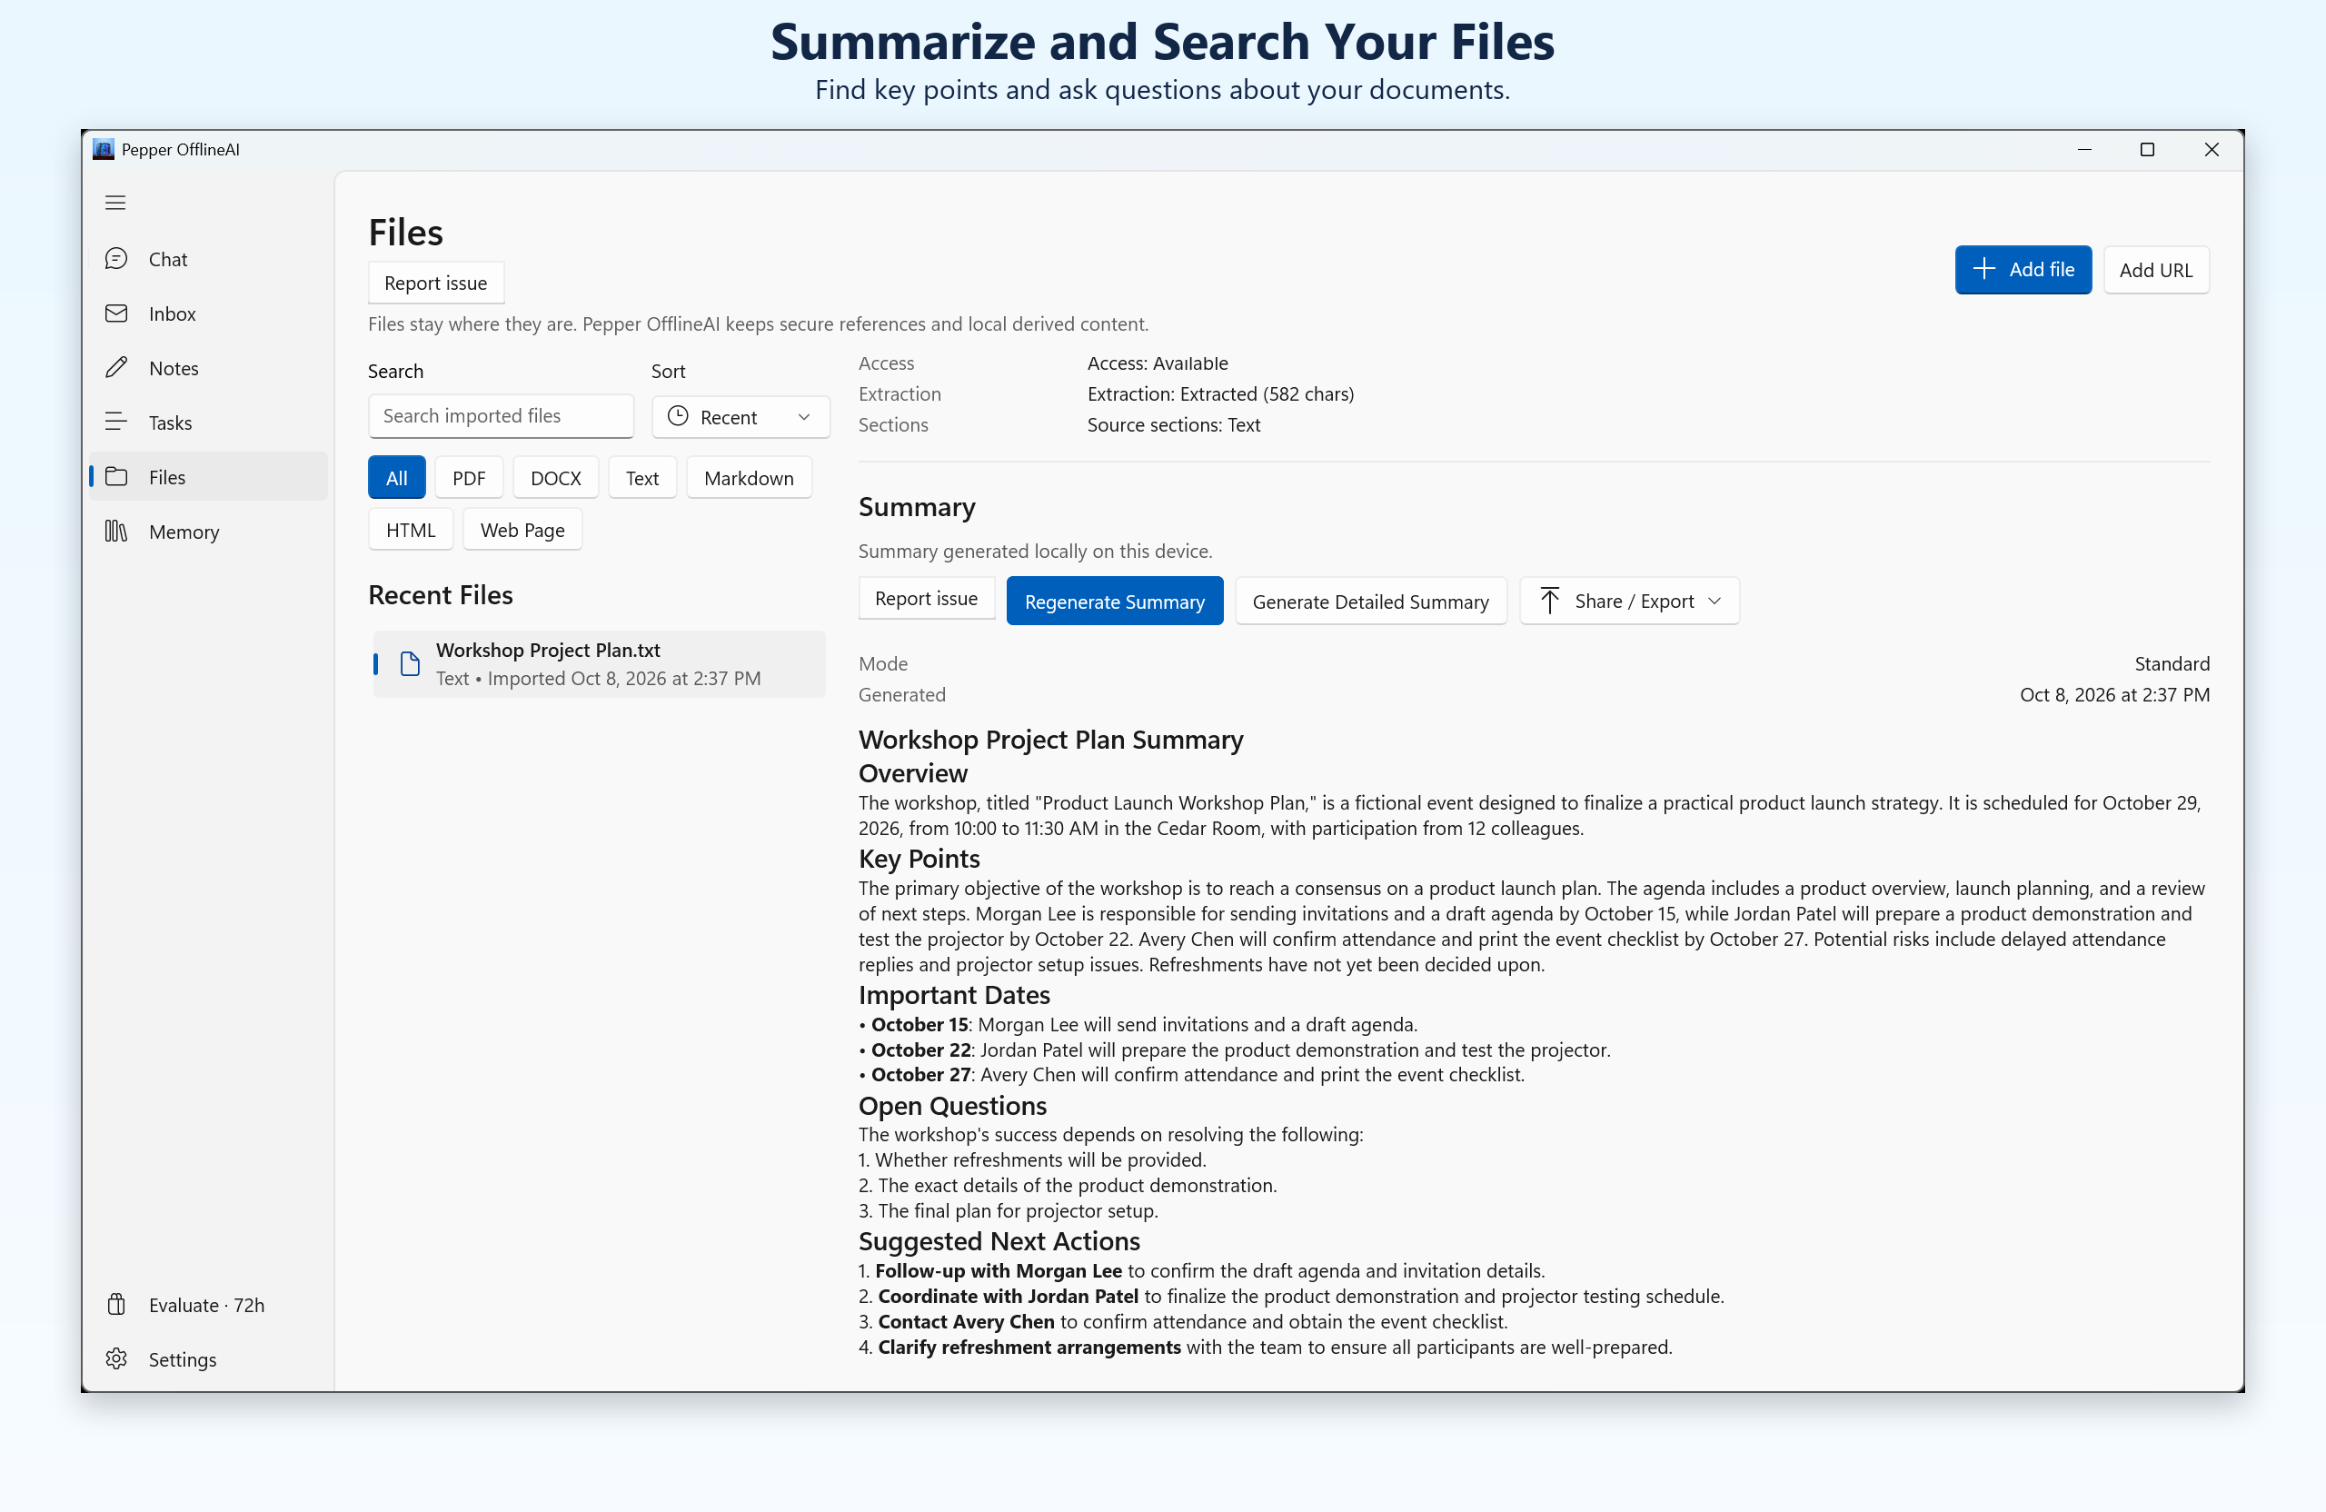Open the Inbox envelope icon
This screenshot has width=2326, height=1512.
[116, 313]
